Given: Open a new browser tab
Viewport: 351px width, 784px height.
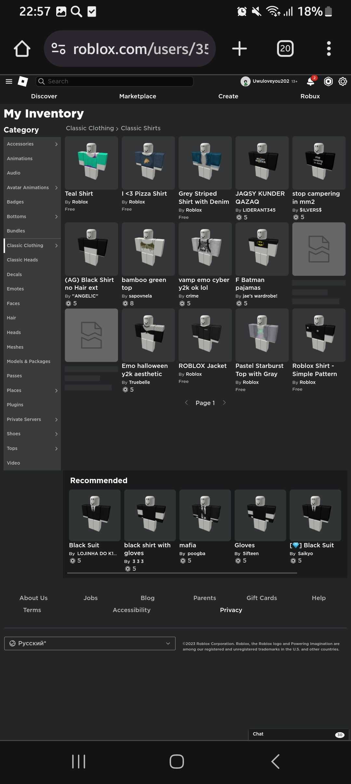Looking at the screenshot, I should pyautogui.click(x=240, y=49).
